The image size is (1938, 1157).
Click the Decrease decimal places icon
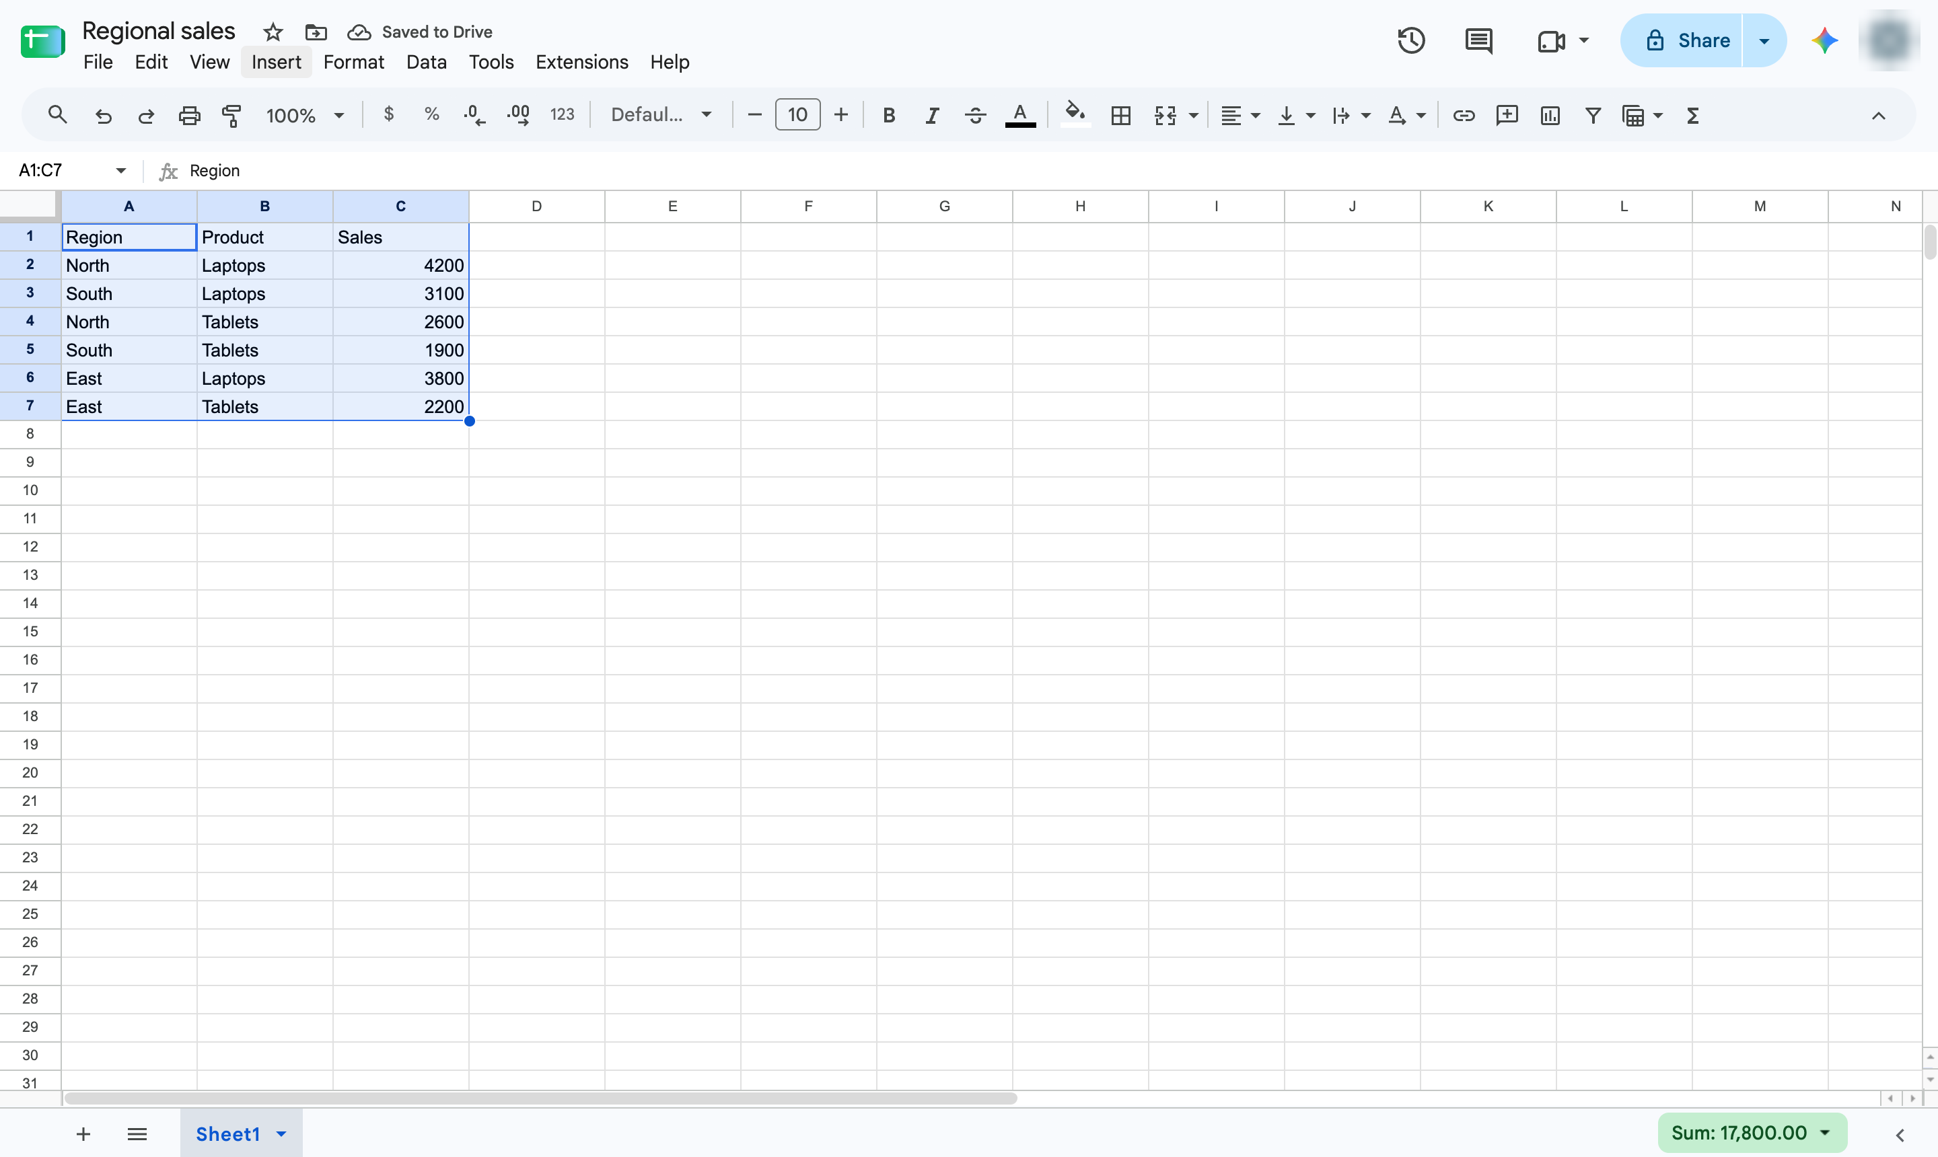click(474, 116)
